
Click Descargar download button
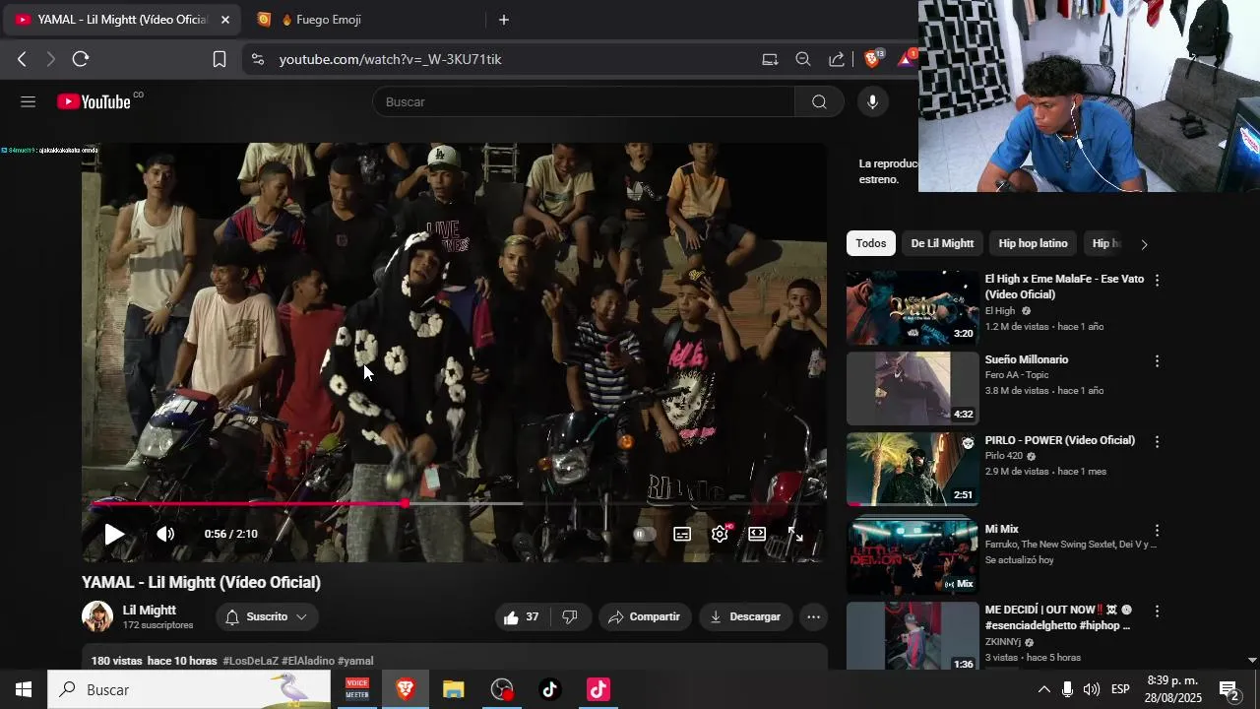click(745, 617)
